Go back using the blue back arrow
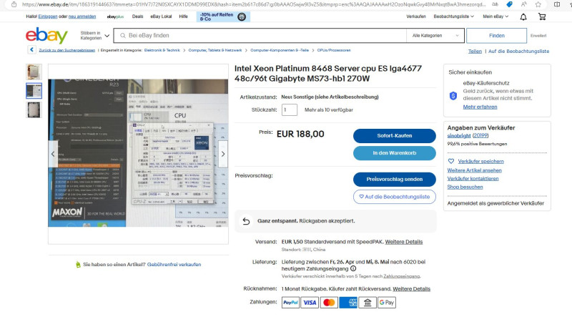 31,49
